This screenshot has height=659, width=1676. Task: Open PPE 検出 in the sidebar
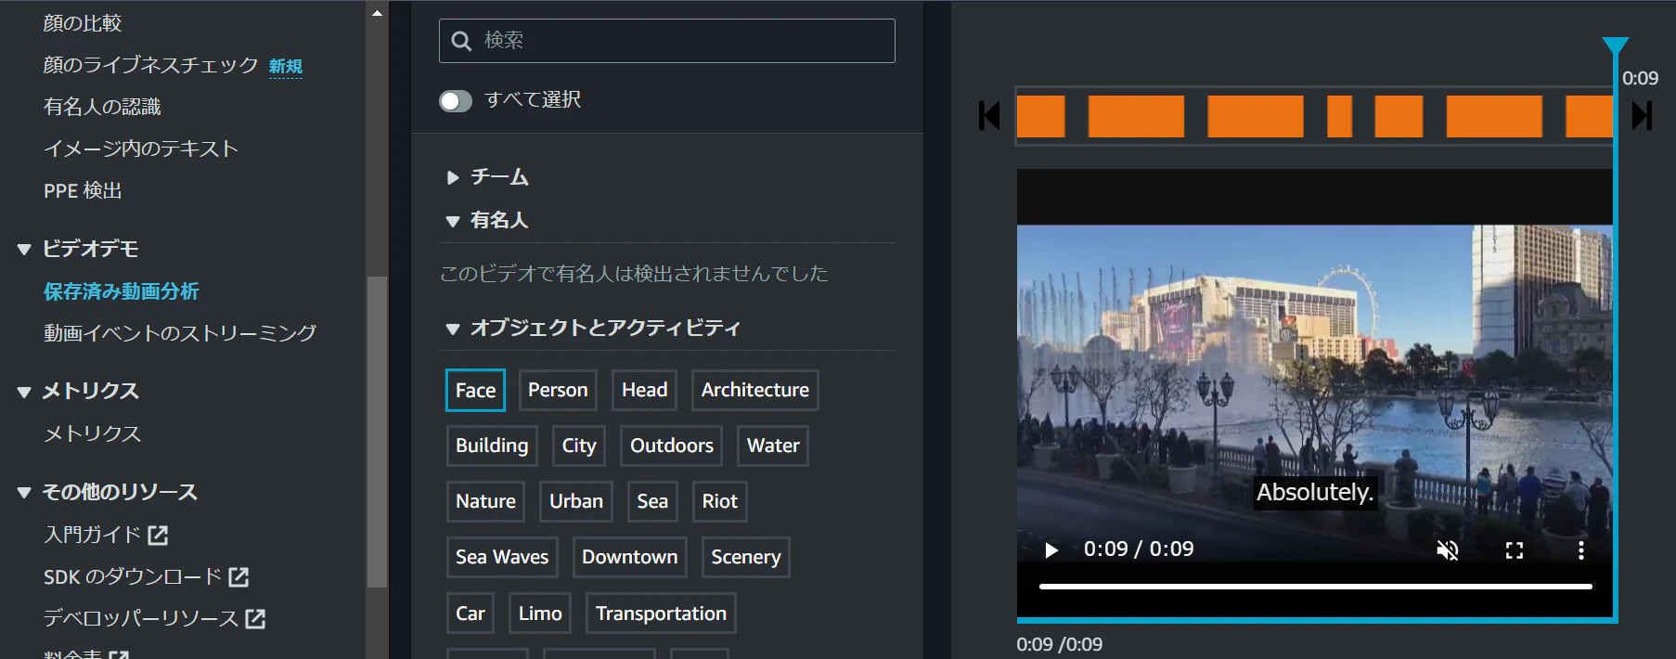click(83, 190)
